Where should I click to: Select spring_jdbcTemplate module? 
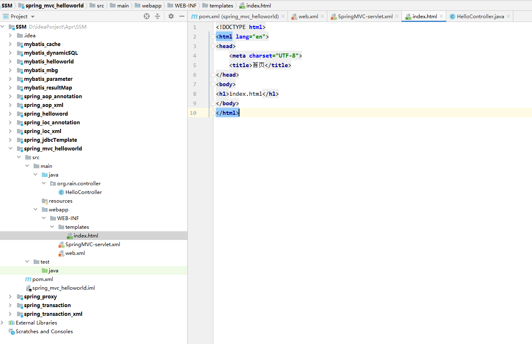[x=51, y=140]
